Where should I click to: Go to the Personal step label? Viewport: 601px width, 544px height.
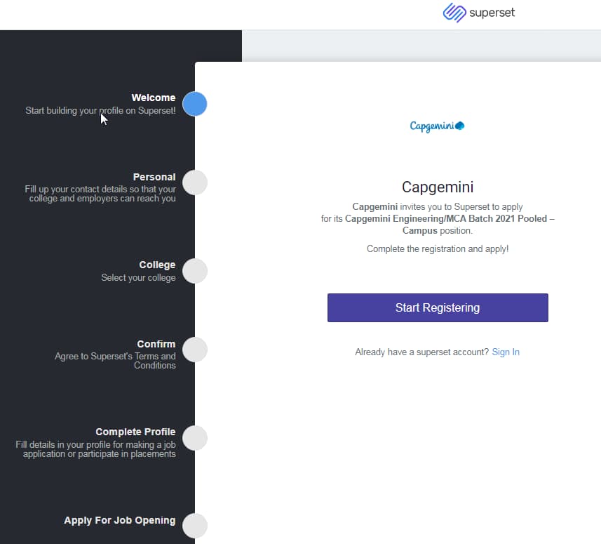click(154, 177)
